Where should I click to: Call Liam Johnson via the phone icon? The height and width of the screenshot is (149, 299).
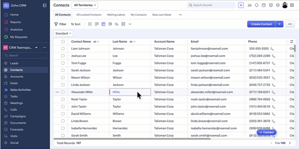(x=272, y=49)
